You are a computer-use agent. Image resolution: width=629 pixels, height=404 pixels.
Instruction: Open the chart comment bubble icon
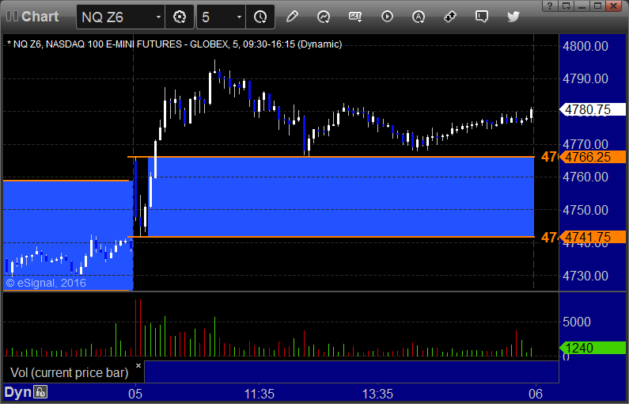(481, 17)
